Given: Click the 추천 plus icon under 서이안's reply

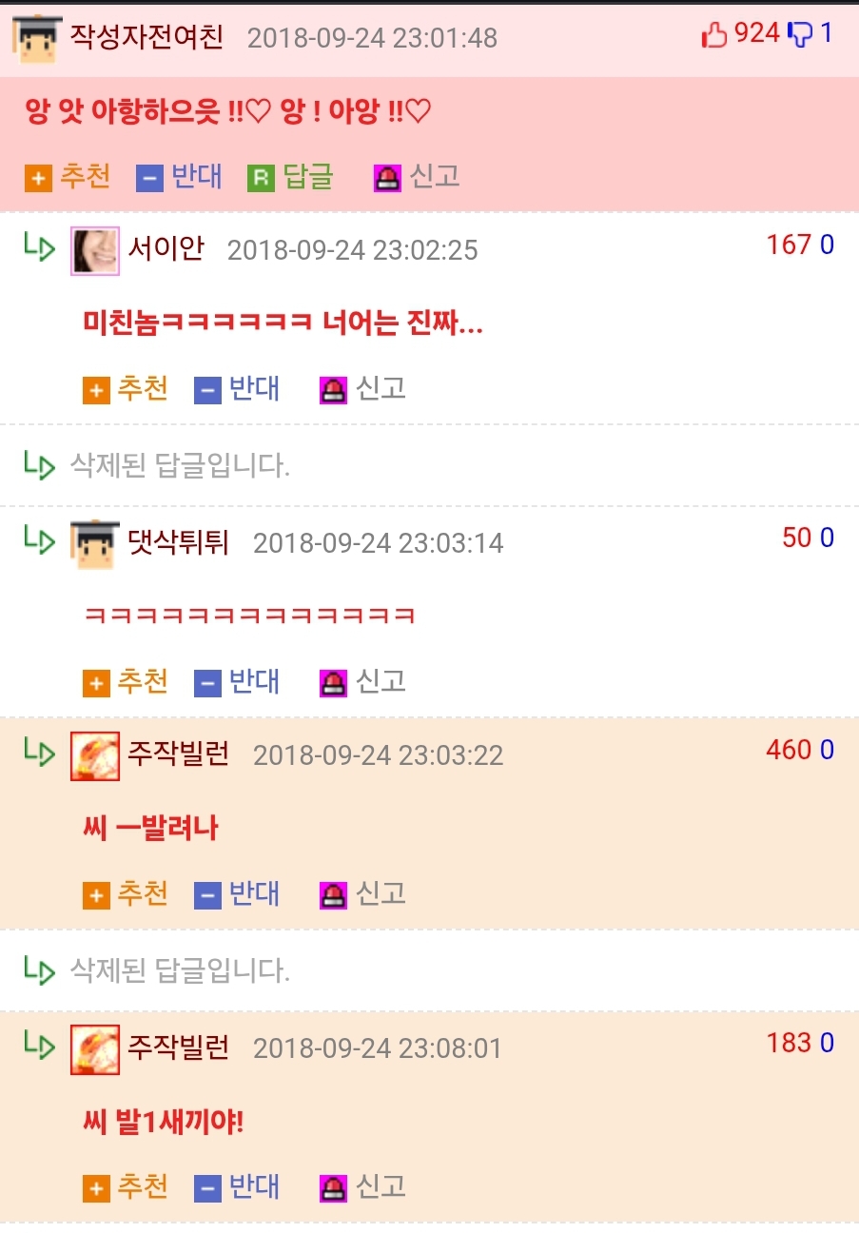Looking at the screenshot, I should tap(96, 390).
